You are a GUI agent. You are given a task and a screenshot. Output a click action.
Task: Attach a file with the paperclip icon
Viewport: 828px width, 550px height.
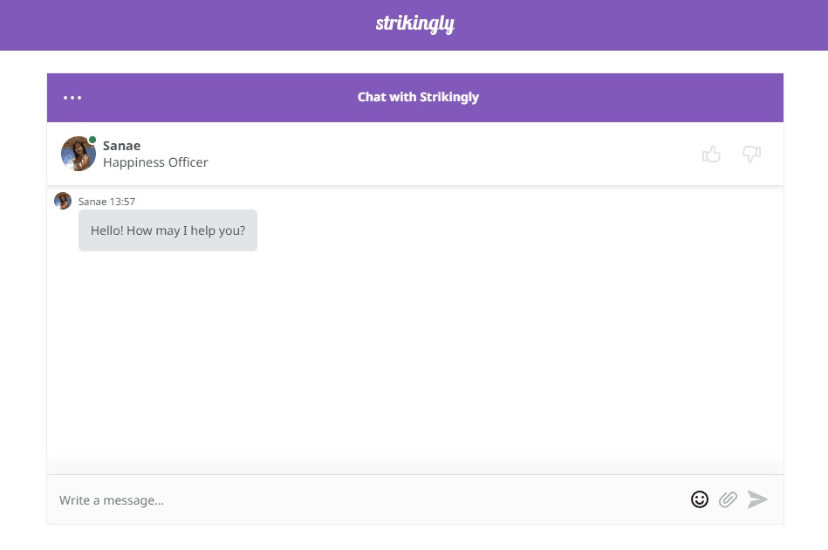[728, 499]
